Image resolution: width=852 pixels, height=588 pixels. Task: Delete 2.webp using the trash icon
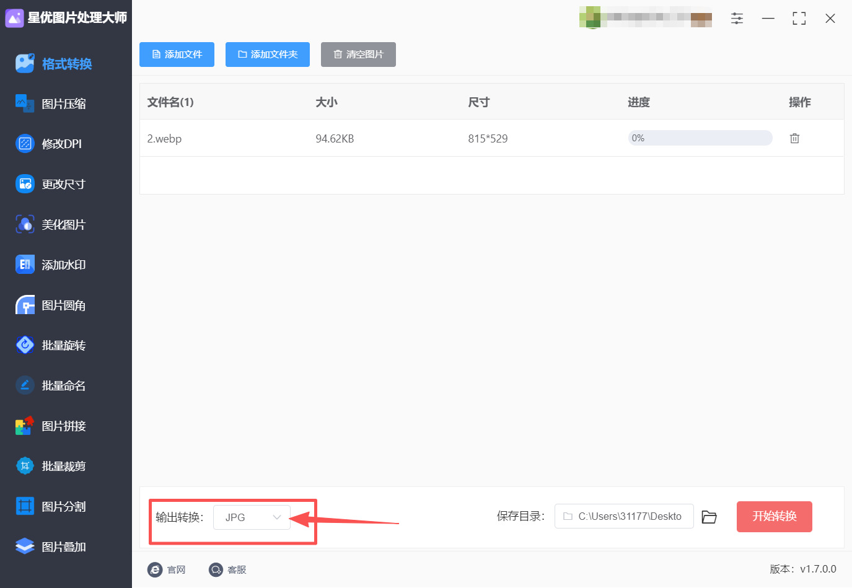pyautogui.click(x=795, y=138)
